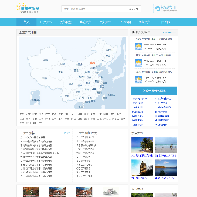Click tomorrow's partly cloudy weather icon

tap(138, 63)
